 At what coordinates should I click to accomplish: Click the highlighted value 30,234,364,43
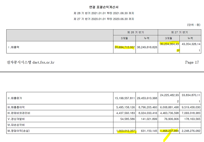(169, 44)
